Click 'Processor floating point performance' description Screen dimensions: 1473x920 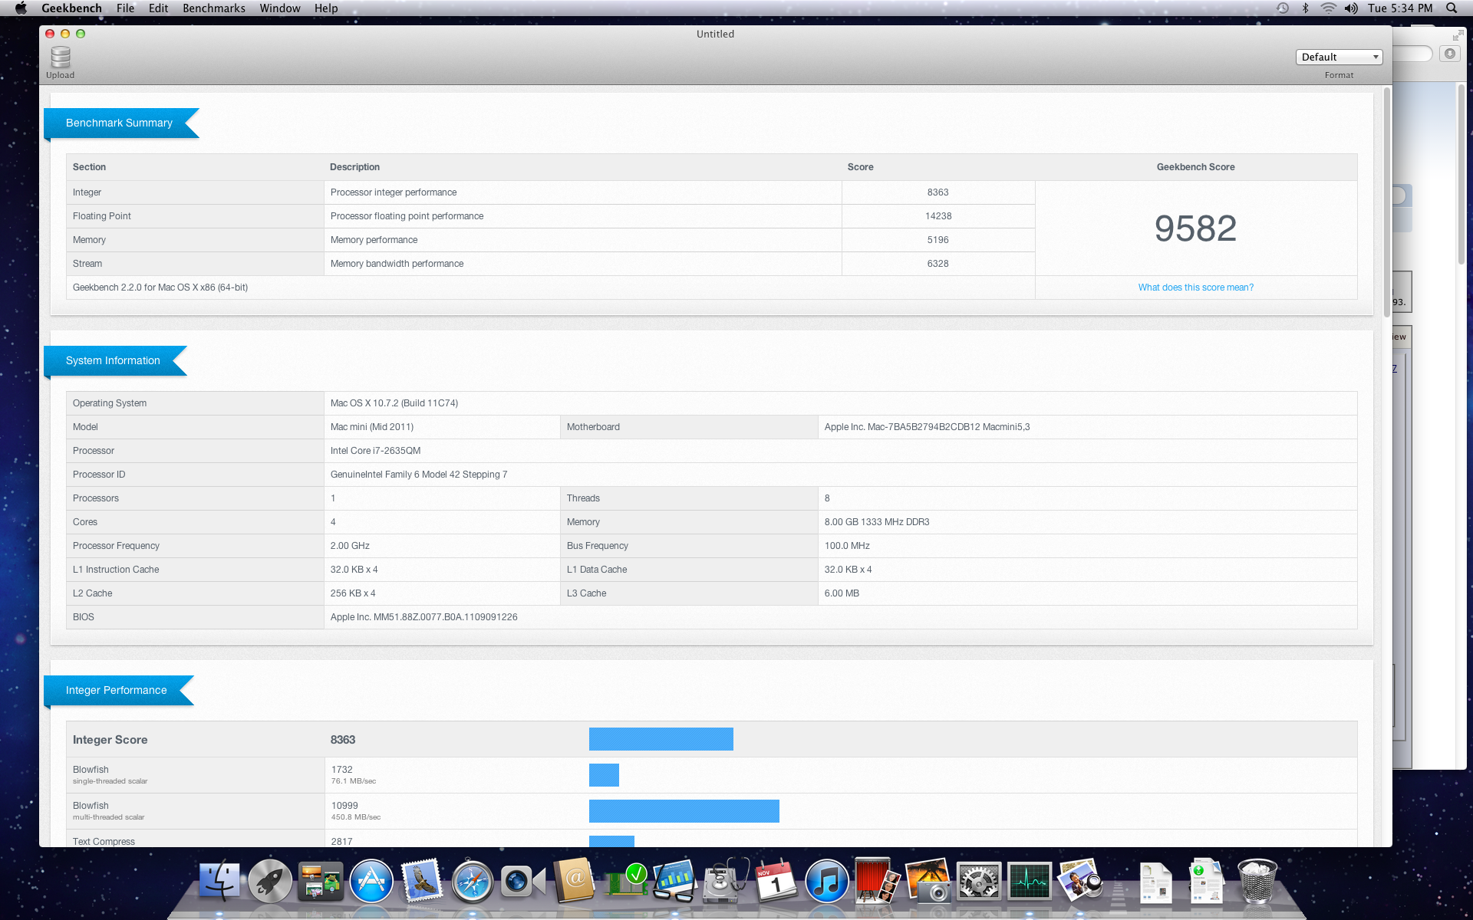click(407, 216)
